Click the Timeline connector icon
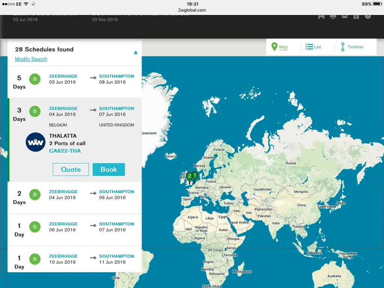Viewport: 384px width, 288px height. click(x=343, y=47)
